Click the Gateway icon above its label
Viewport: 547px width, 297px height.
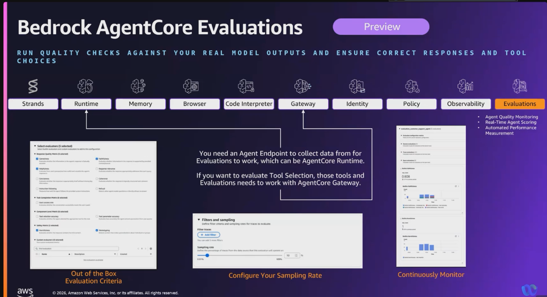pos(302,86)
